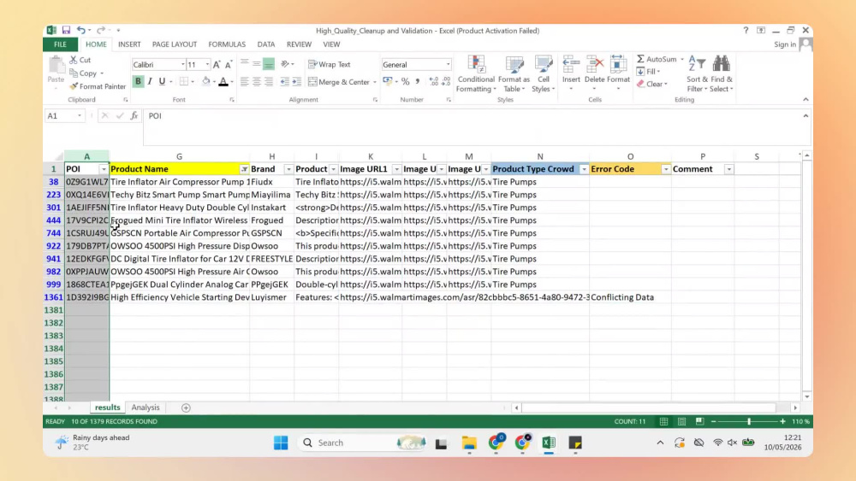Switch to the INSERT ribbon tab
Image resolution: width=856 pixels, height=481 pixels.
[129, 44]
